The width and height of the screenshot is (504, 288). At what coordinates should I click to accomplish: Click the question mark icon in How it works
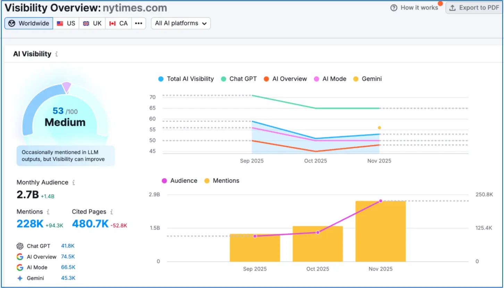click(x=394, y=8)
